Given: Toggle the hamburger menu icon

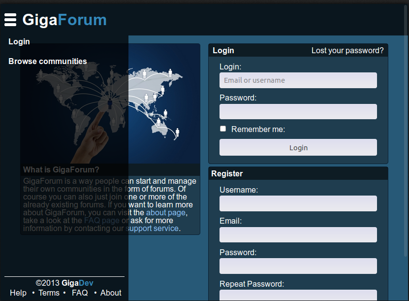Looking at the screenshot, I should click(x=10, y=20).
